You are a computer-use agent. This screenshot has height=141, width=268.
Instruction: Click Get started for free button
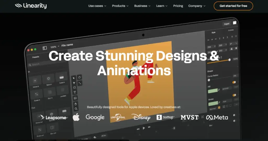click(233, 6)
